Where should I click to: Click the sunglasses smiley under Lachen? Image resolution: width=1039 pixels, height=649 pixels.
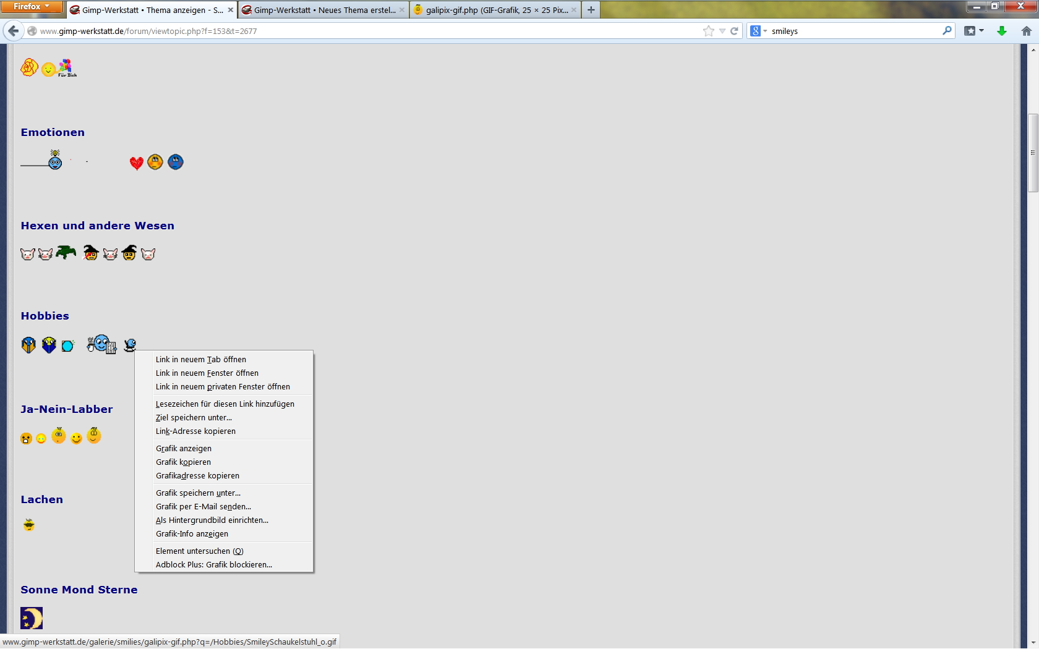(x=29, y=525)
